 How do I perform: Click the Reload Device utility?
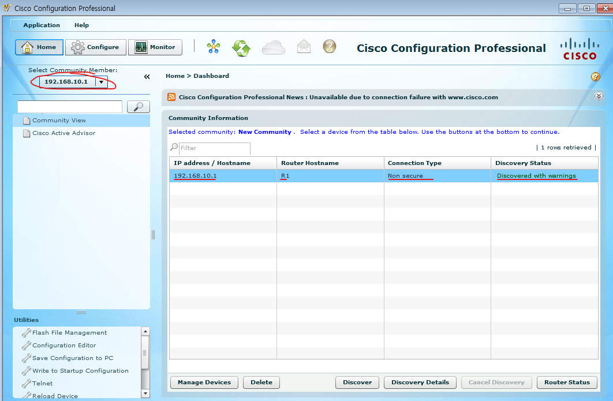[55, 396]
